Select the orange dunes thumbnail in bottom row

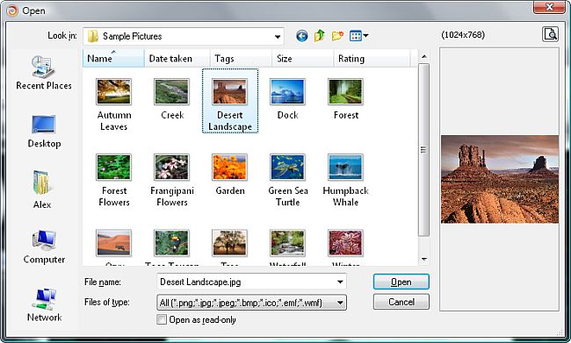tap(113, 243)
